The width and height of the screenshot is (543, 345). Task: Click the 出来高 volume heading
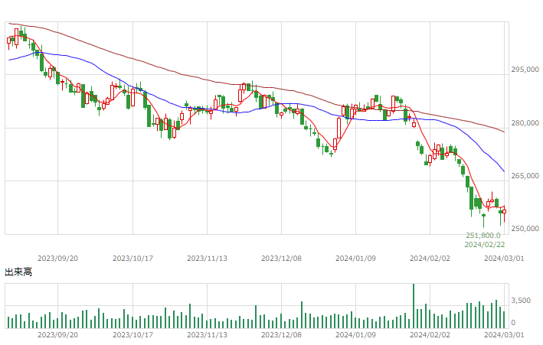18,272
